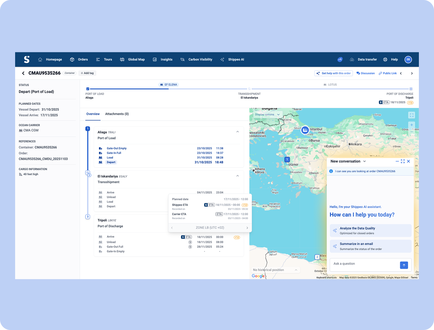The width and height of the screenshot is (434, 330).
Task: Open Global Map page
Action: click(x=132, y=59)
